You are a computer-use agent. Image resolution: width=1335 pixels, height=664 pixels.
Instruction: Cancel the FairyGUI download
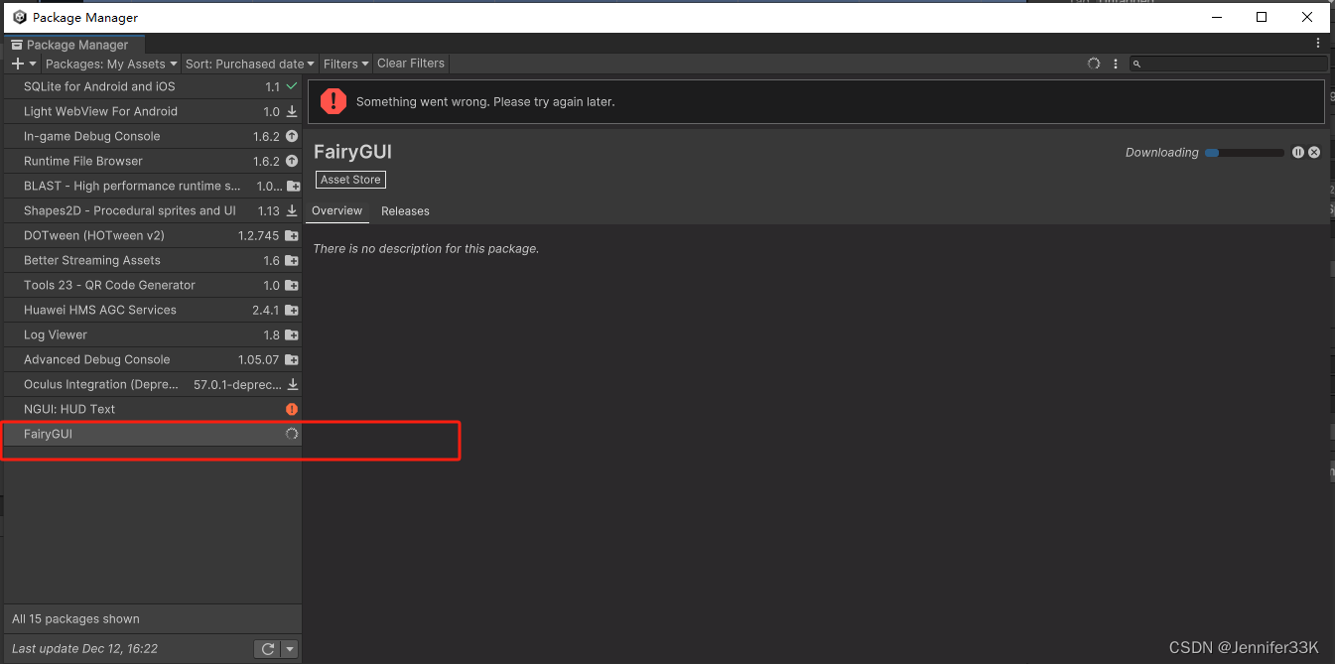coord(1313,152)
